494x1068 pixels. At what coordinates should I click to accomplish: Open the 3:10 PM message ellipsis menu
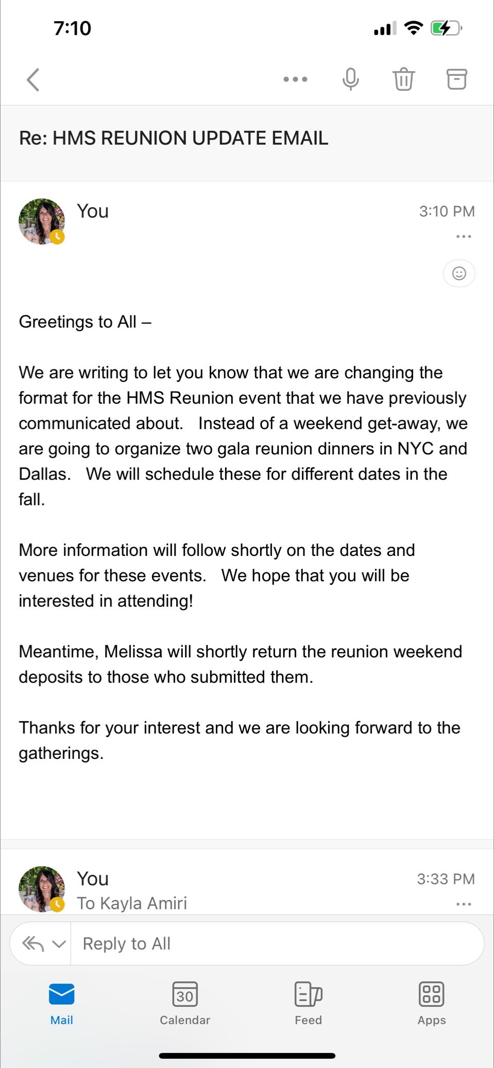(464, 236)
